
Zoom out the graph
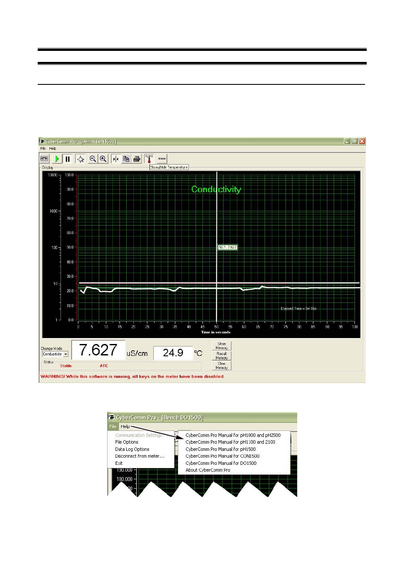click(93, 159)
